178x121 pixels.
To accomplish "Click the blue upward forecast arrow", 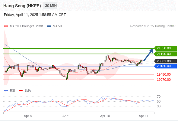I will (148, 55).
